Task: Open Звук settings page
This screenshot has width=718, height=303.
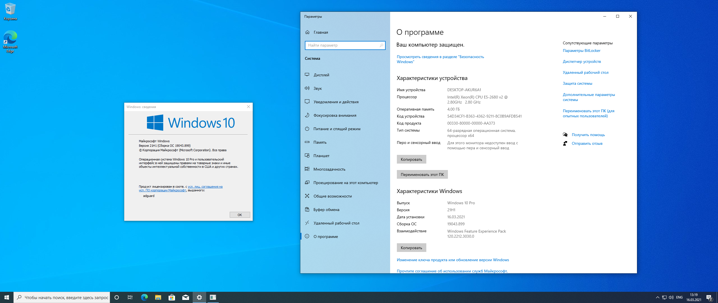Action: (345, 88)
